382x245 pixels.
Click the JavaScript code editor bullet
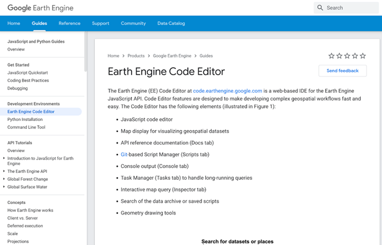point(147,120)
